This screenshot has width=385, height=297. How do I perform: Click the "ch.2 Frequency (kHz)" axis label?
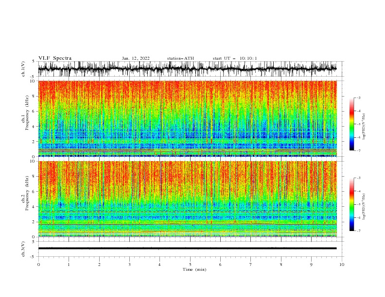25,193
